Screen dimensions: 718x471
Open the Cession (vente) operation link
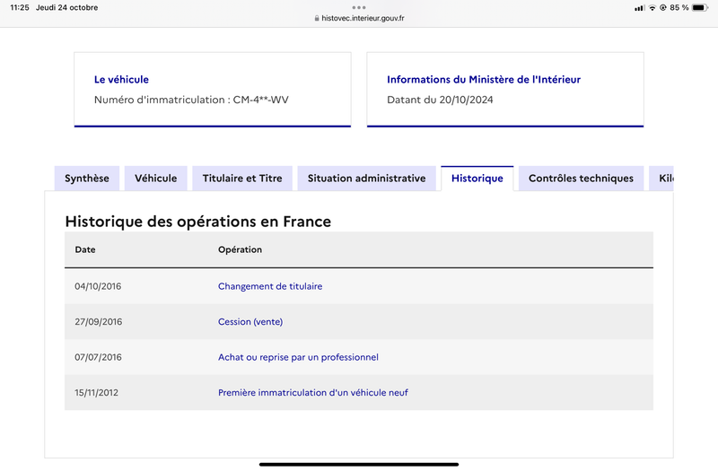[250, 322]
